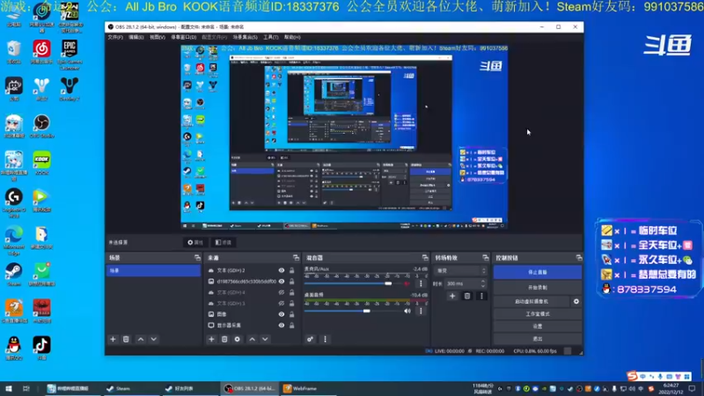Add a new source with plus icon
704x396 pixels.
[211, 340]
